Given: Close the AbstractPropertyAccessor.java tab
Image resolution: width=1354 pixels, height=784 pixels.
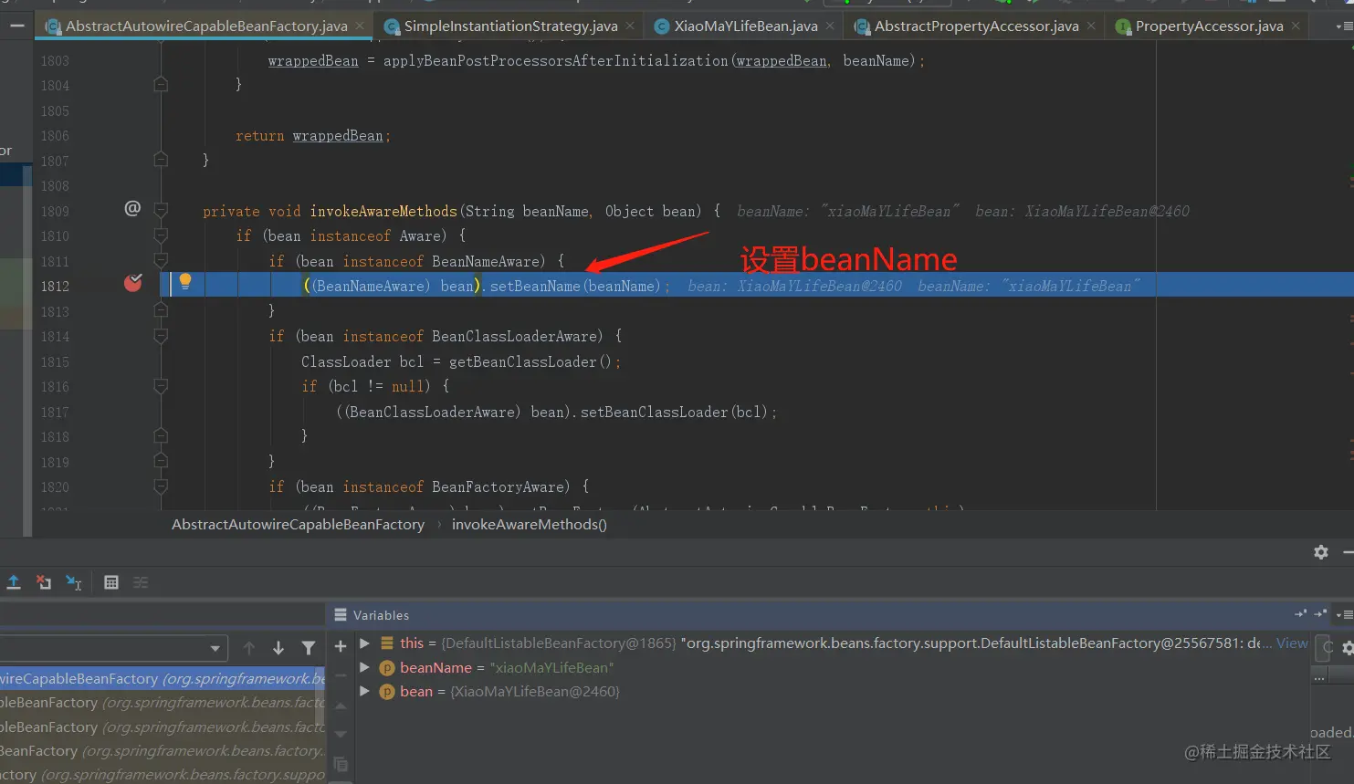Looking at the screenshot, I should tap(1091, 26).
